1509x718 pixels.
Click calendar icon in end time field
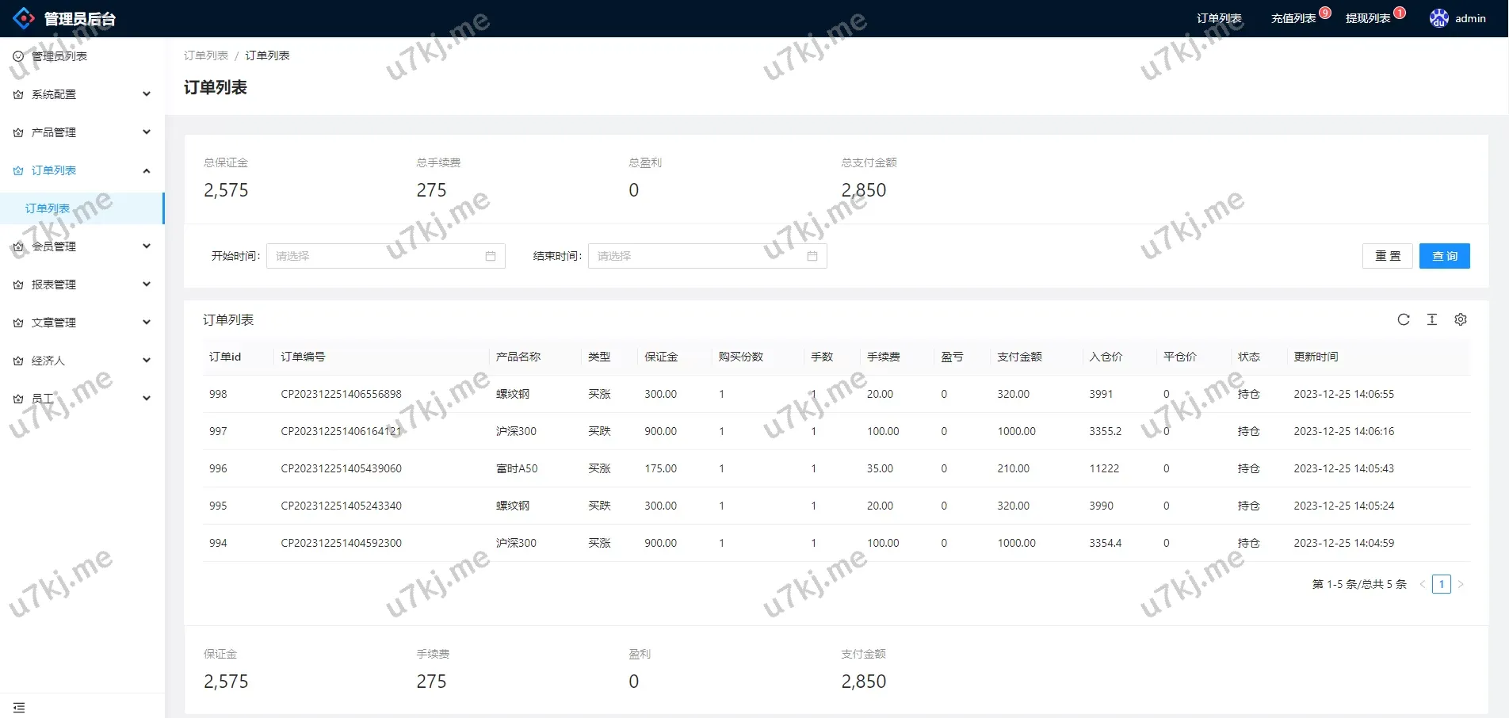tap(812, 256)
